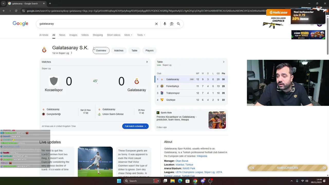Open the tab search dropdown arrow in Chrome

(x=3, y=3)
